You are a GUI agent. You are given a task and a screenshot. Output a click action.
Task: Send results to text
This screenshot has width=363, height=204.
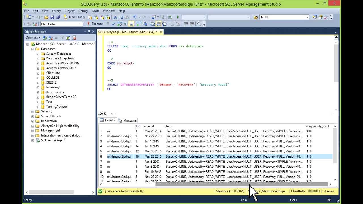(152, 24)
